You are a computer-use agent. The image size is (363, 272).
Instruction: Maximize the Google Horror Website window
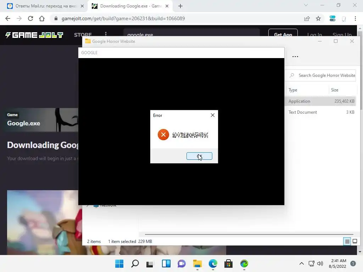click(x=335, y=41)
